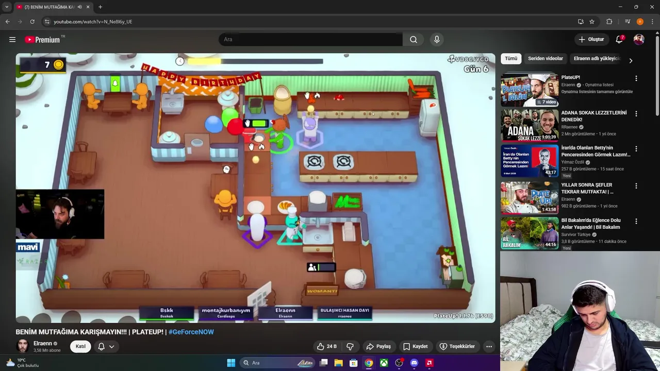Viewport: 660px width, 371px height.
Task: Select the Tümü filter chip
Action: tap(511, 59)
